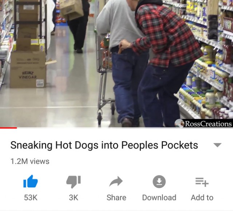Open the video title 'Sneaking Hot Dogs into Peoples Pockets'
This screenshot has width=233, height=211.
pyautogui.click(x=104, y=145)
